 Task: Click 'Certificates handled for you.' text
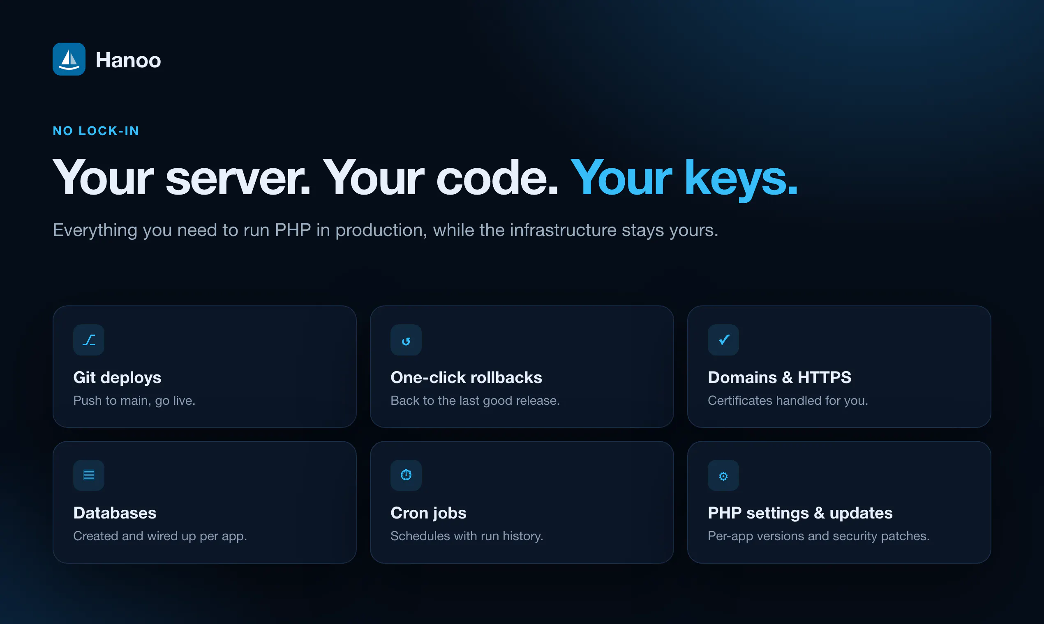(788, 400)
